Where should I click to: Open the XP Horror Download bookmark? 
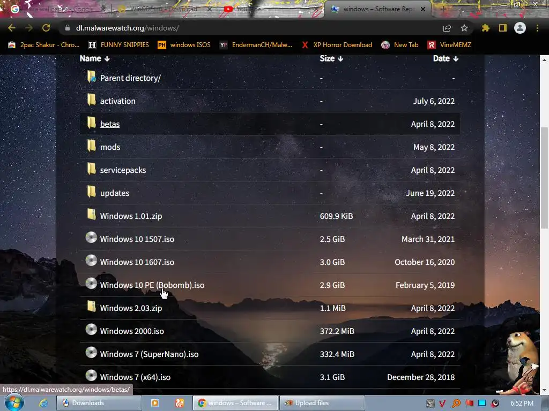(337, 45)
